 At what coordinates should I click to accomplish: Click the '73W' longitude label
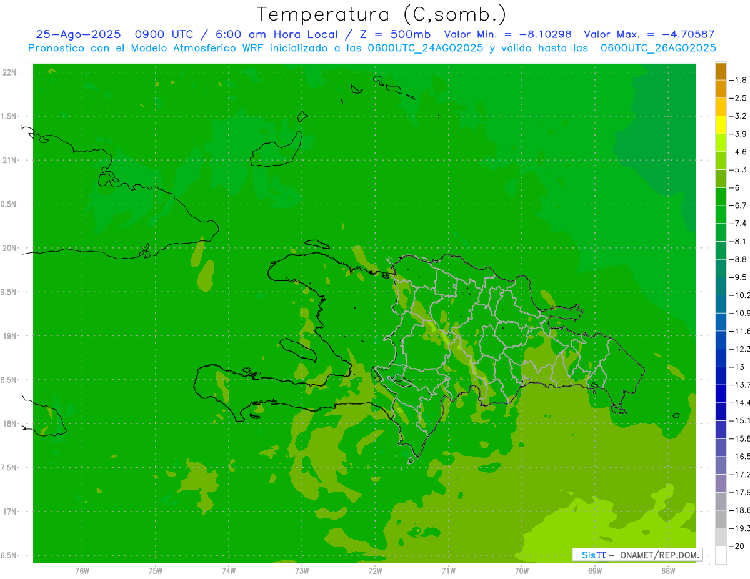pyautogui.click(x=302, y=571)
